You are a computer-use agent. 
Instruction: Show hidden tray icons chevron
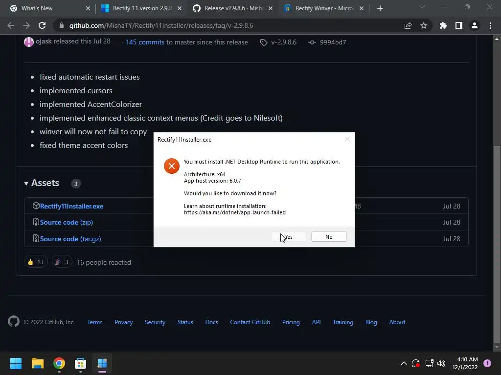pos(404,363)
